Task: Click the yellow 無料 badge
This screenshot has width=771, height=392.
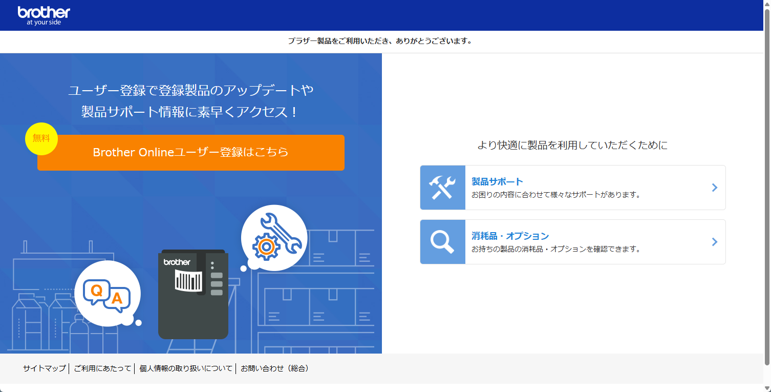Action: [x=41, y=138]
